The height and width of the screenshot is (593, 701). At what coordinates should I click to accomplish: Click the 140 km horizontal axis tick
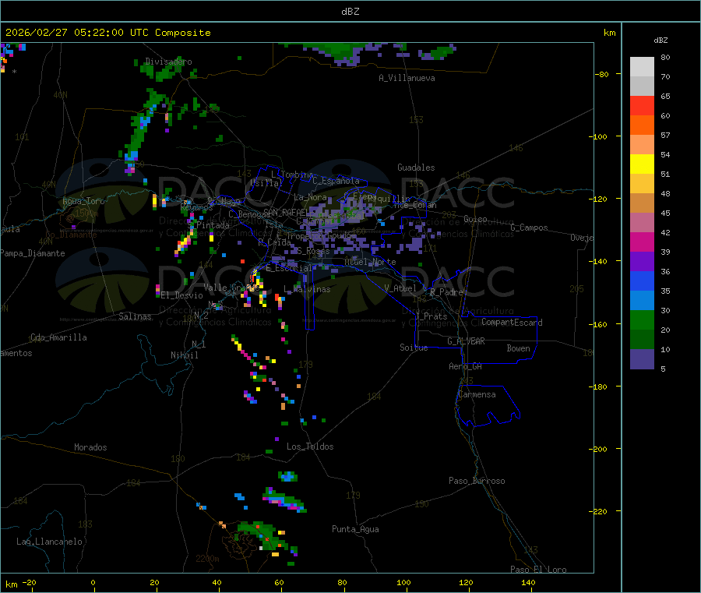point(528,582)
